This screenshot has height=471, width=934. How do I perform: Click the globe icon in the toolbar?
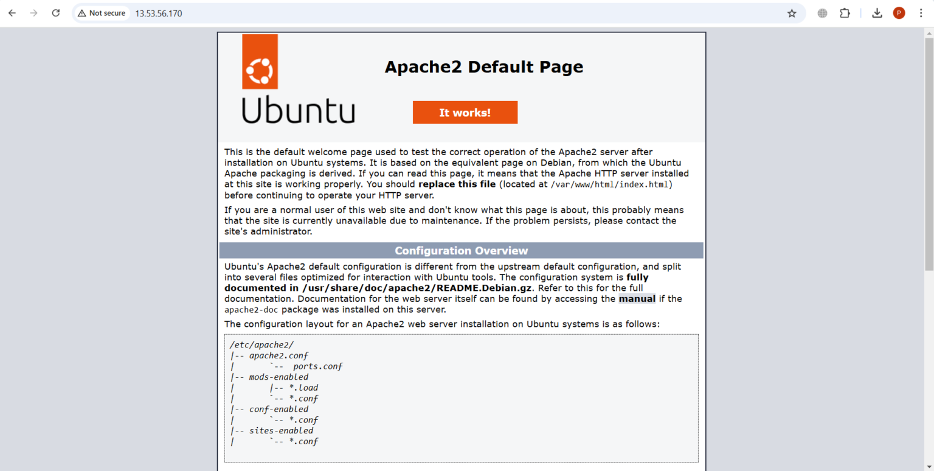pos(822,13)
